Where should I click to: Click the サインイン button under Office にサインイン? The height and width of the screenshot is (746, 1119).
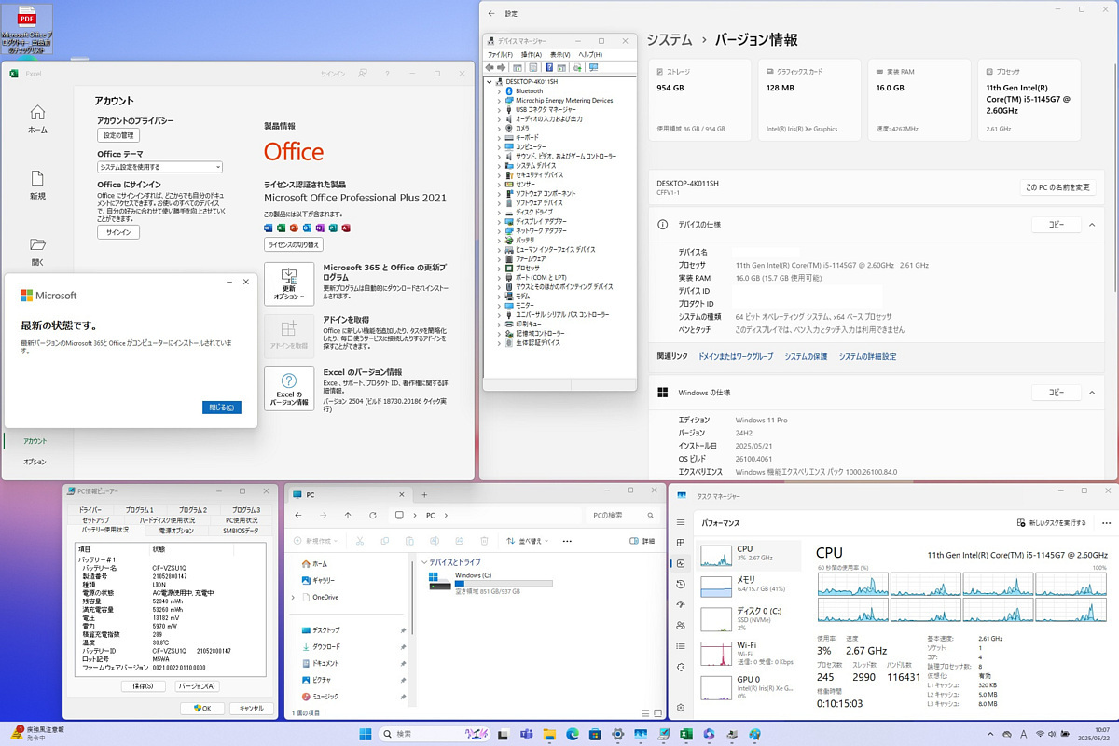(x=118, y=232)
